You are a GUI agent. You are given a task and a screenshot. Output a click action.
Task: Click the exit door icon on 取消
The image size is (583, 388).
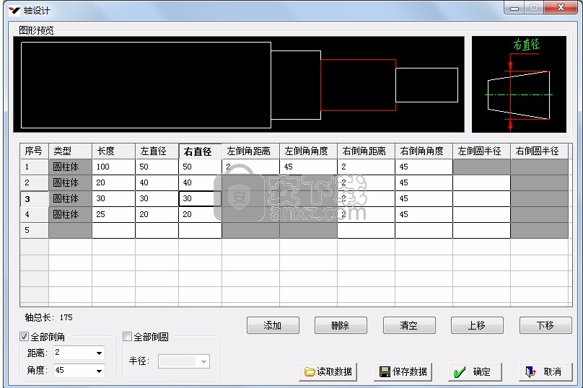(x=531, y=372)
